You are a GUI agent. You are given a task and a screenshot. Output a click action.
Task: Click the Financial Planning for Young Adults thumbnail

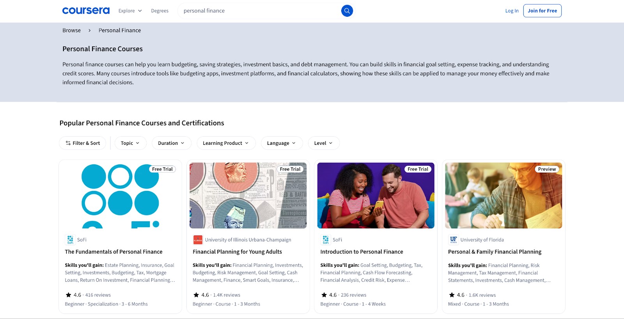248,195
